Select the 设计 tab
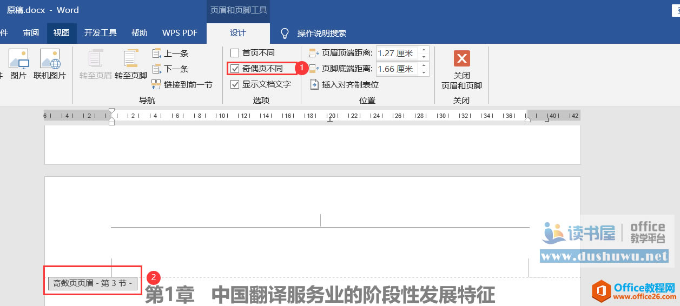Viewport: 680px width, 306px height. coord(238,33)
